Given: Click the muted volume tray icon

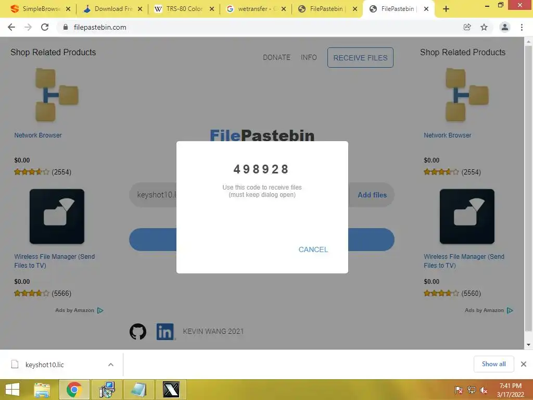Looking at the screenshot, I should tap(484, 390).
